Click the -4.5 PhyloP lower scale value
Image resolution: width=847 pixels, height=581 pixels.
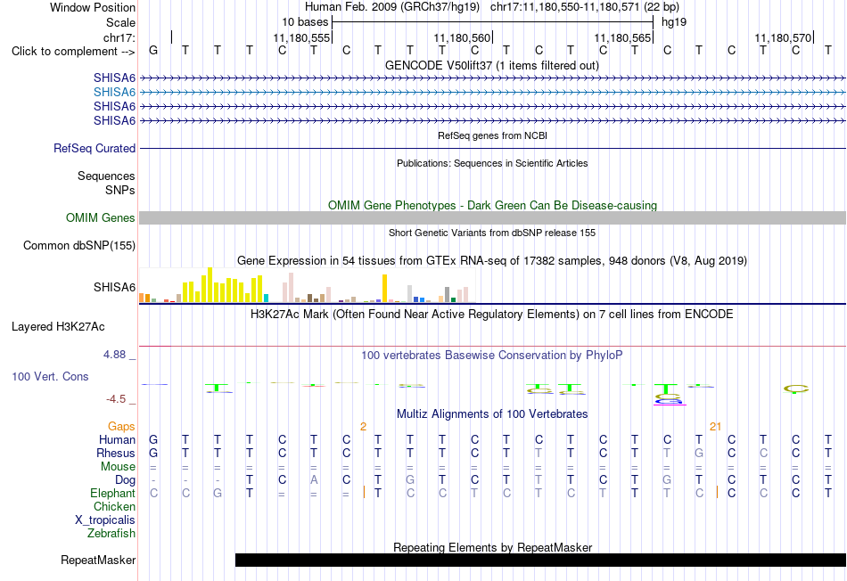(x=116, y=399)
